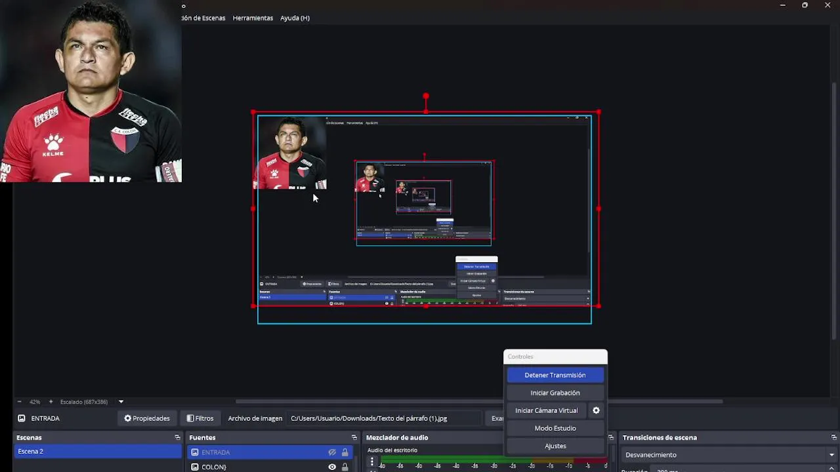
Task: Zoom in the preview with the plus icon
Action: click(x=51, y=402)
